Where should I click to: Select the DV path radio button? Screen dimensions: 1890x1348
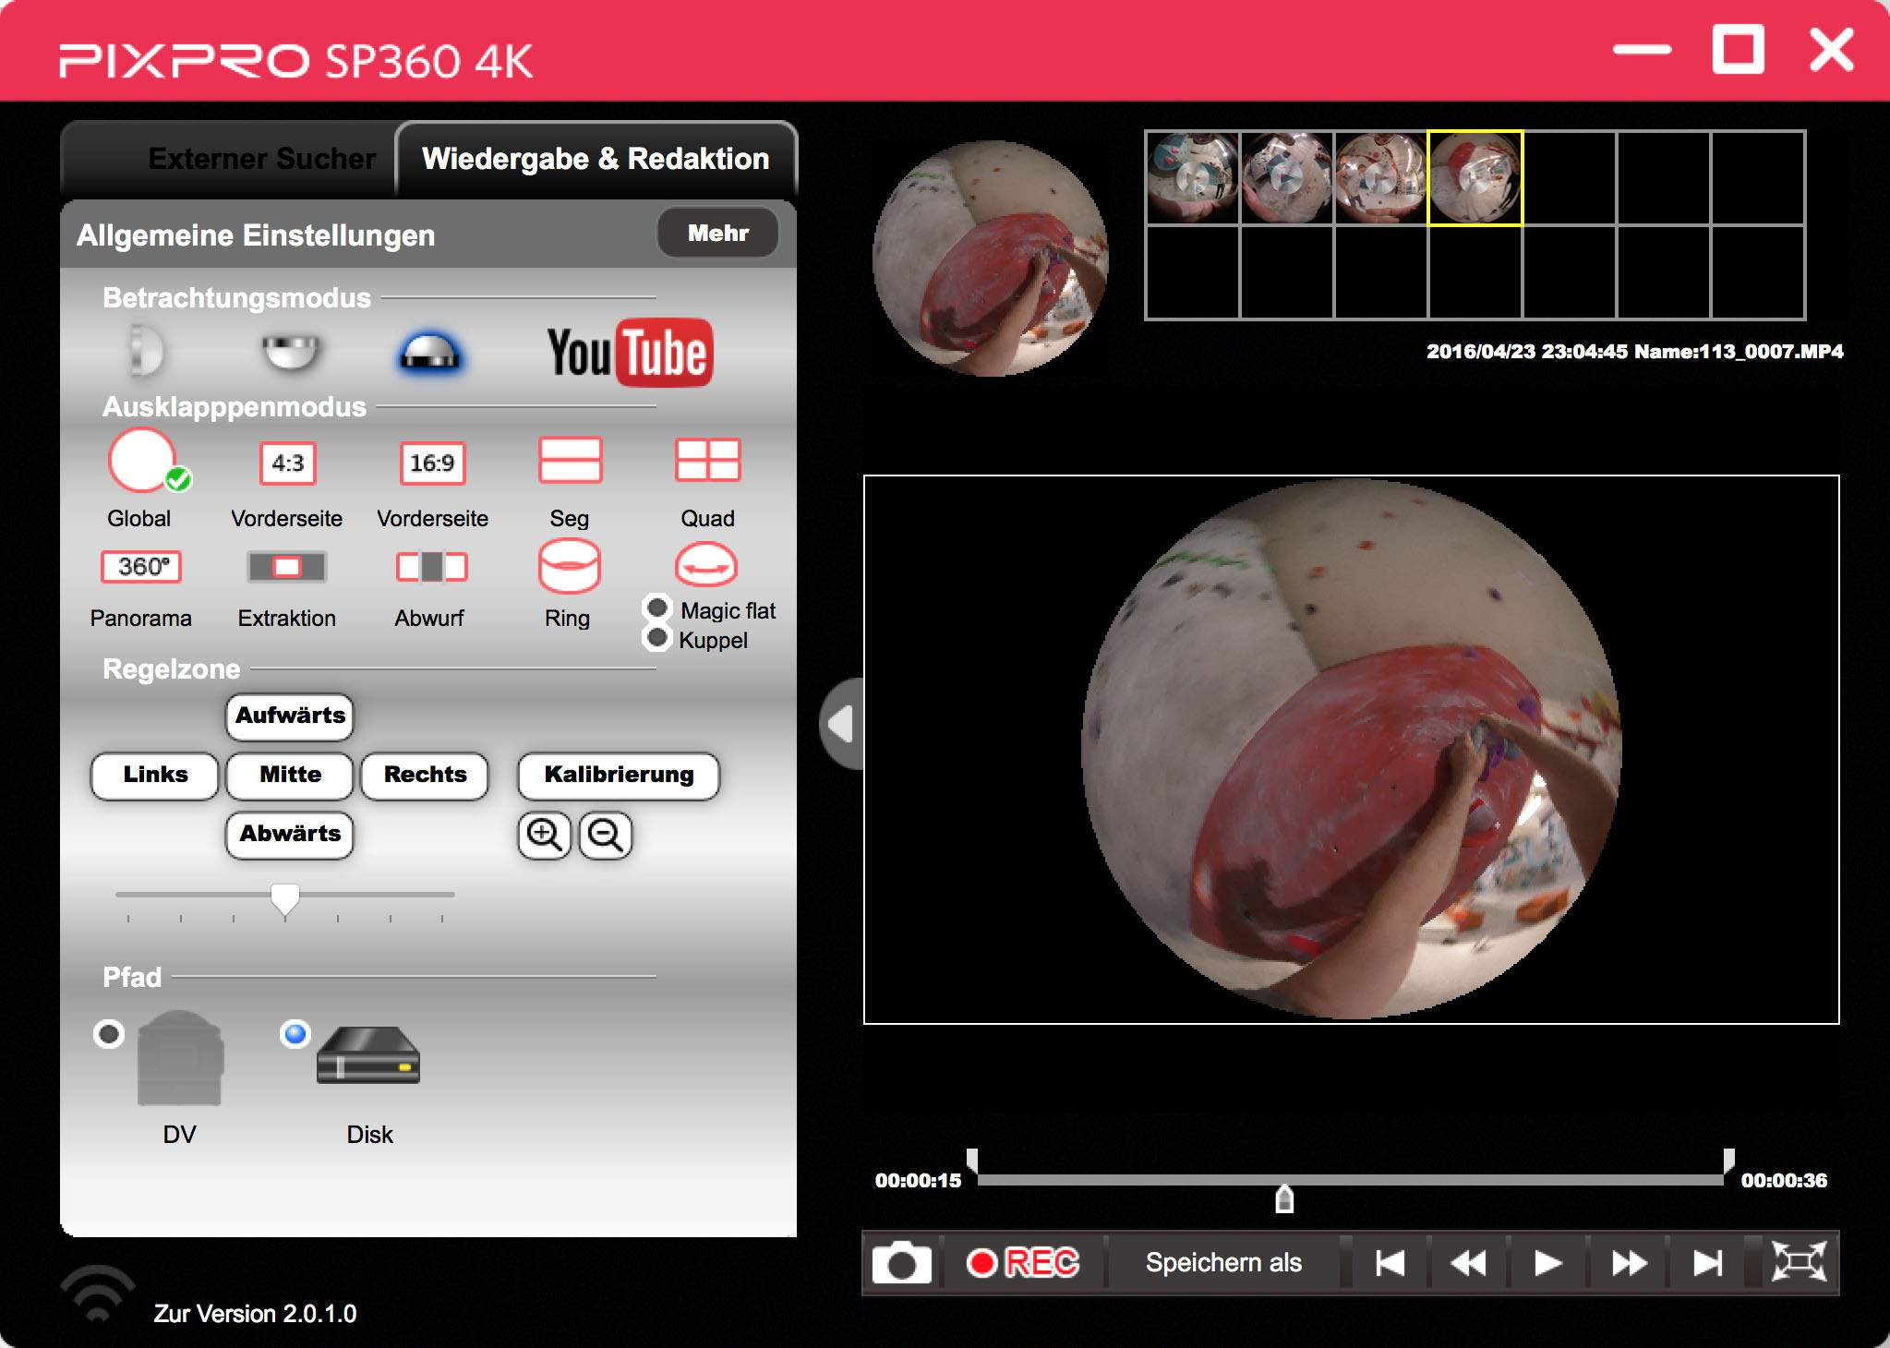click(109, 1033)
